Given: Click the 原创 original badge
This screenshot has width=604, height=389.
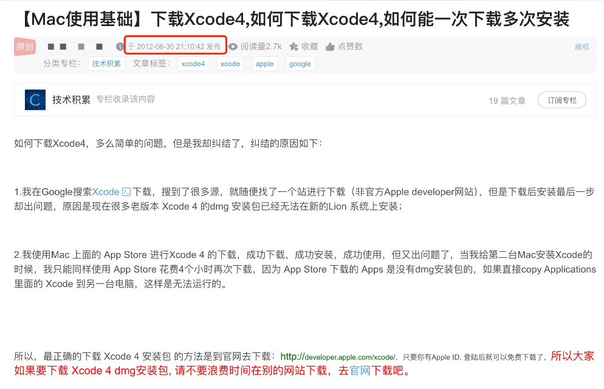Looking at the screenshot, I should [x=25, y=47].
